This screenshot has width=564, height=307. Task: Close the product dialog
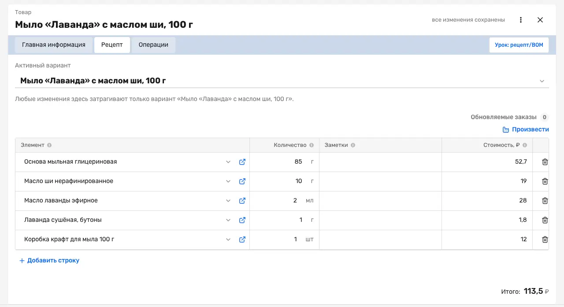tap(540, 20)
